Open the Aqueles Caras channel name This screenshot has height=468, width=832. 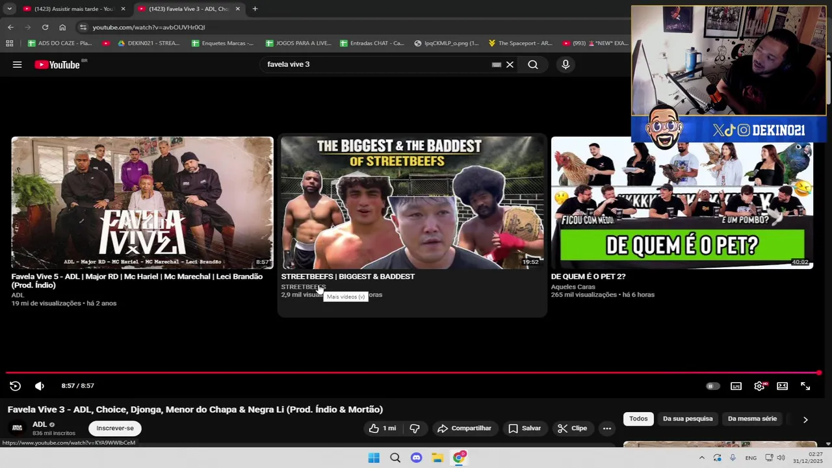[x=573, y=287]
